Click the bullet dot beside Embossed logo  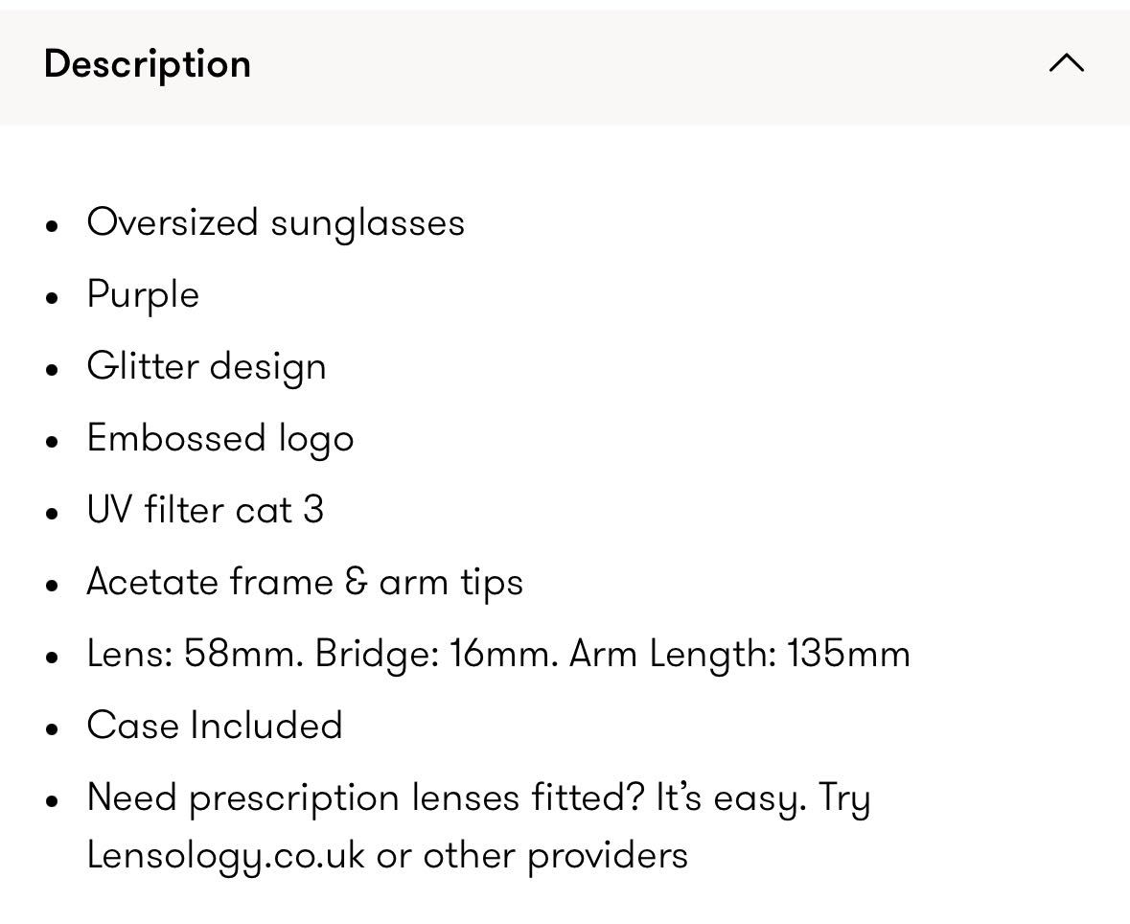[51, 441]
